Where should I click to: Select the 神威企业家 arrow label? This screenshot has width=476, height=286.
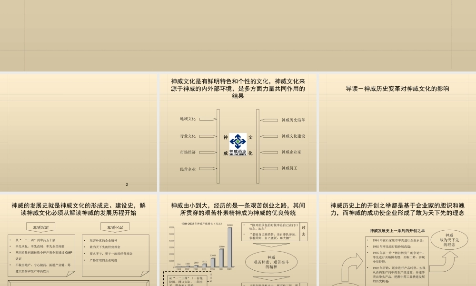click(269, 153)
